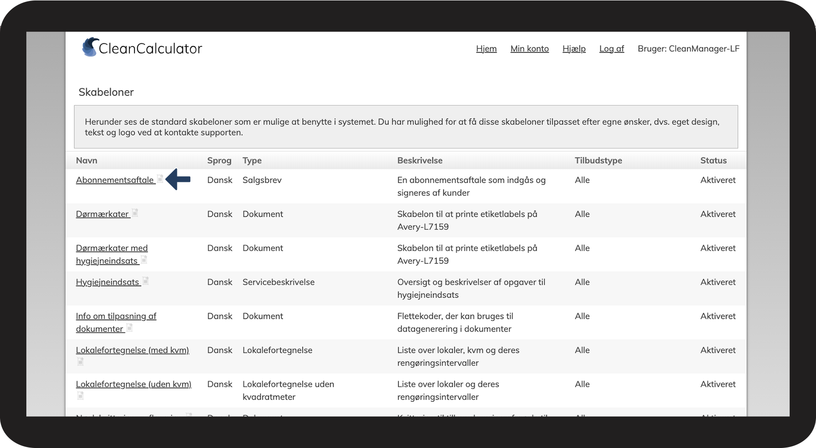Click document icon under Lokalefortegnelse (med kvm)
Image resolution: width=816 pixels, height=448 pixels.
tap(80, 362)
